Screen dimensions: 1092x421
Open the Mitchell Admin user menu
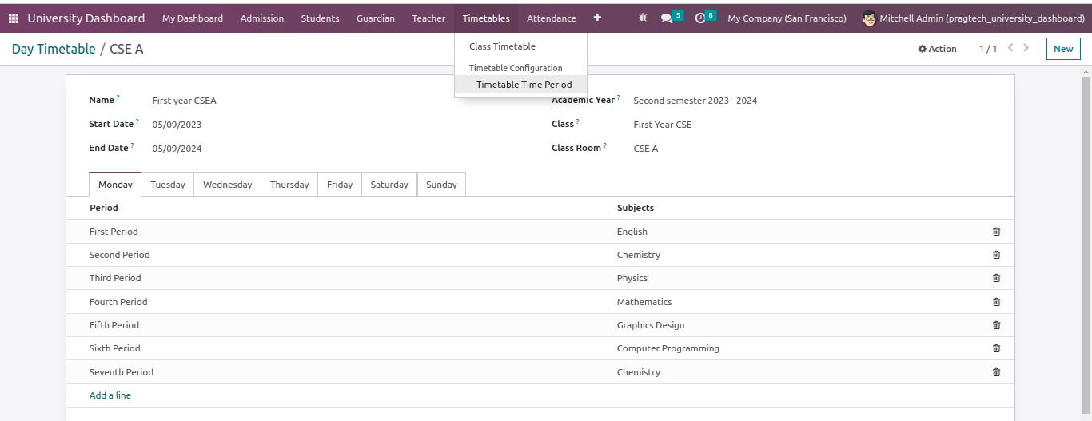point(973,18)
